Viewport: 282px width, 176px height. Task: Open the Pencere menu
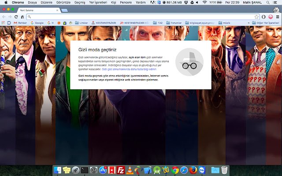[x=126, y=2]
